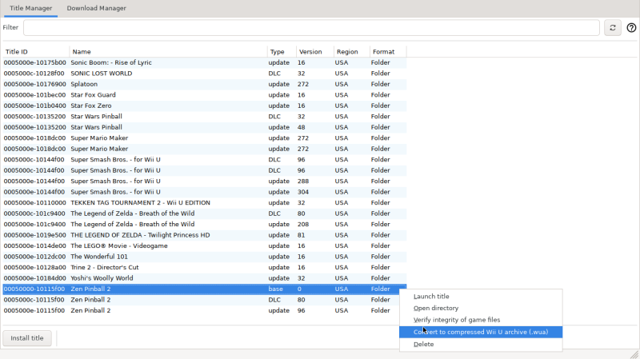
Task: Select Super Smash Bros. update version 288
Action: tap(205, 181)
